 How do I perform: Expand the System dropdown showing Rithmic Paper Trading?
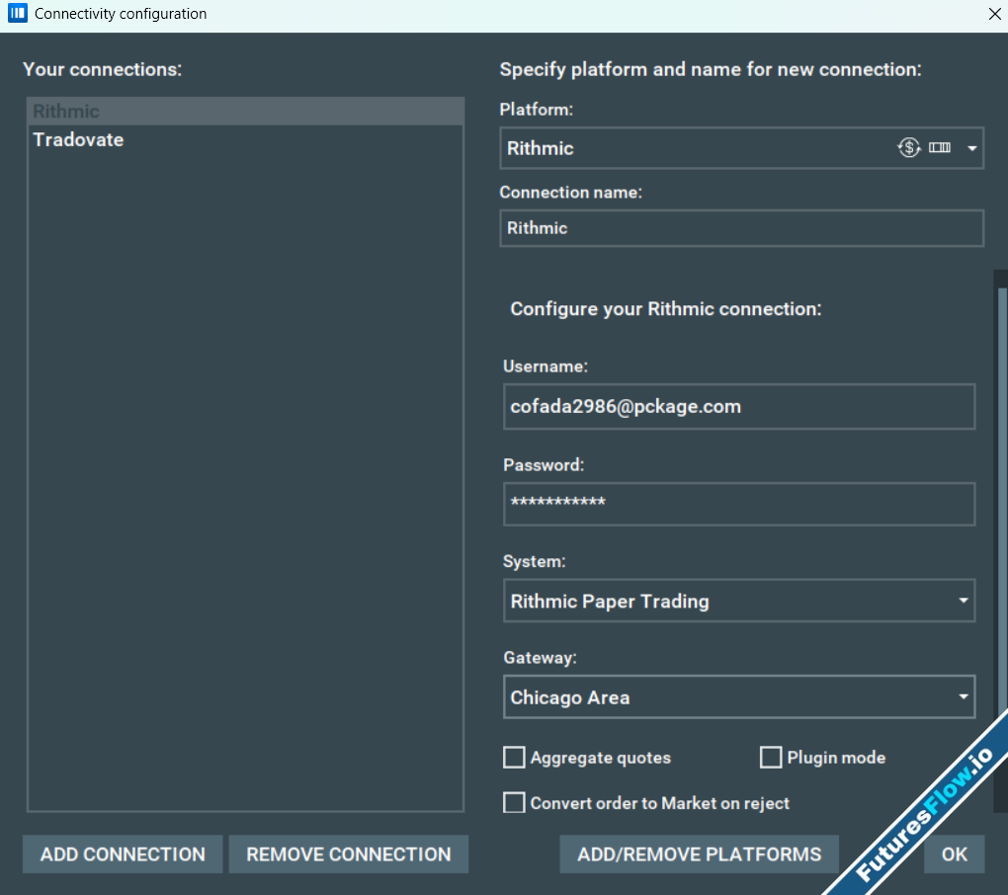964,602
